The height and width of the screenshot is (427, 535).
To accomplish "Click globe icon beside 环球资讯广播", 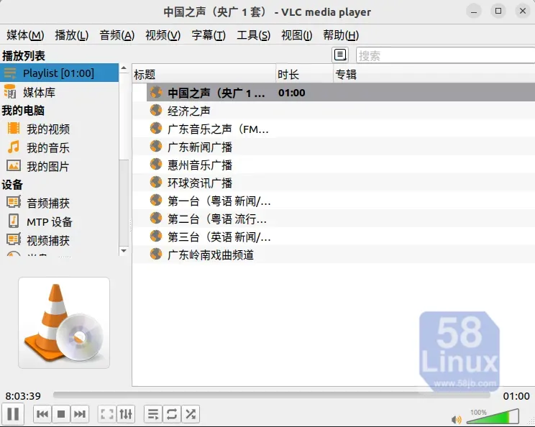I will point(156,182).
